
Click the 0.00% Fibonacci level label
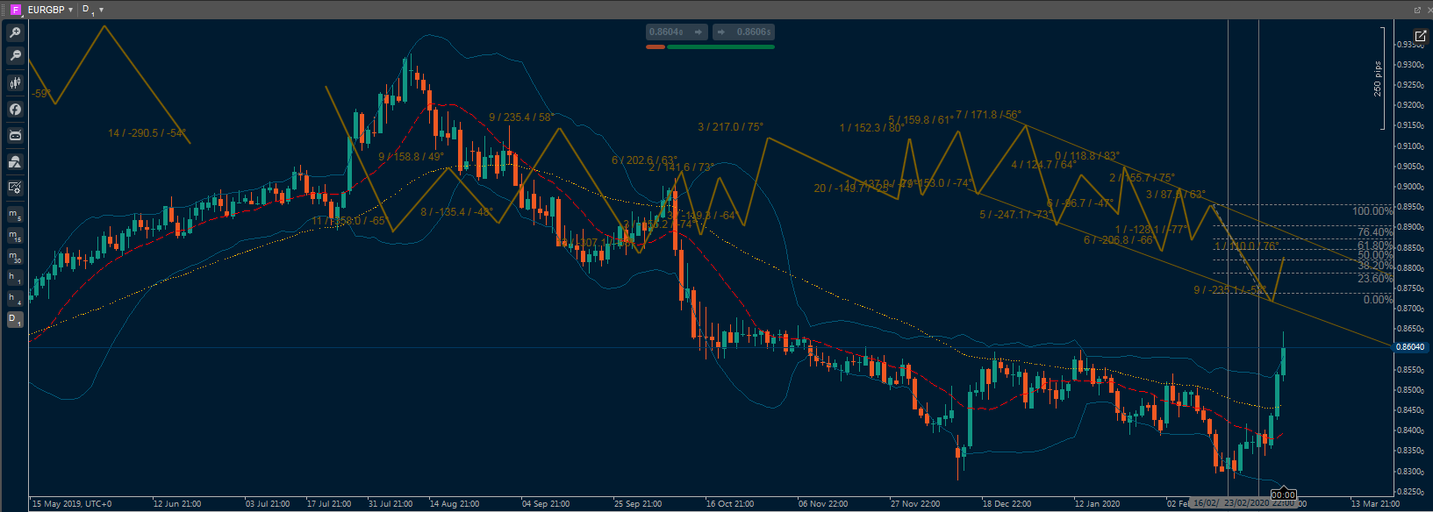pos(1378,300)
